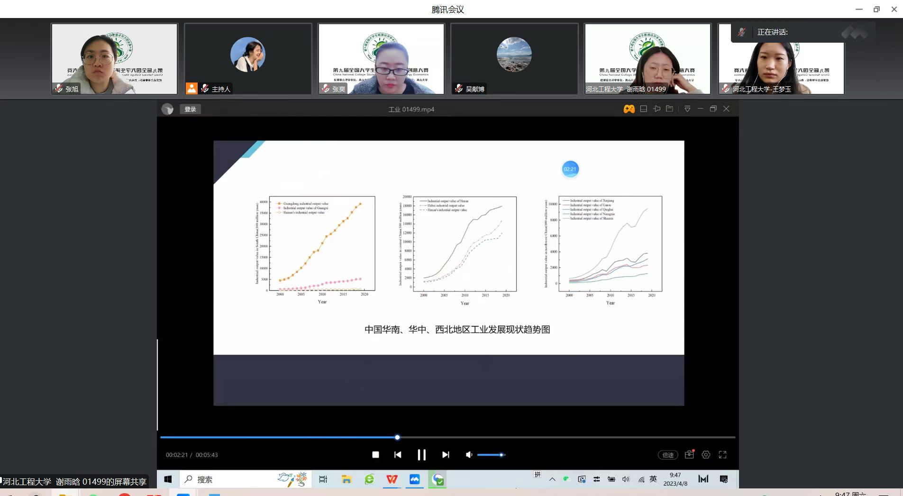The image size is (903, 496).
Task: Pin the player window on top
Action: tap(657, 109)
